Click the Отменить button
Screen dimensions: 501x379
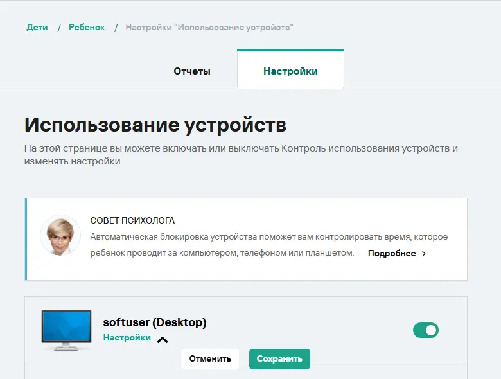(x=210, y=359)
